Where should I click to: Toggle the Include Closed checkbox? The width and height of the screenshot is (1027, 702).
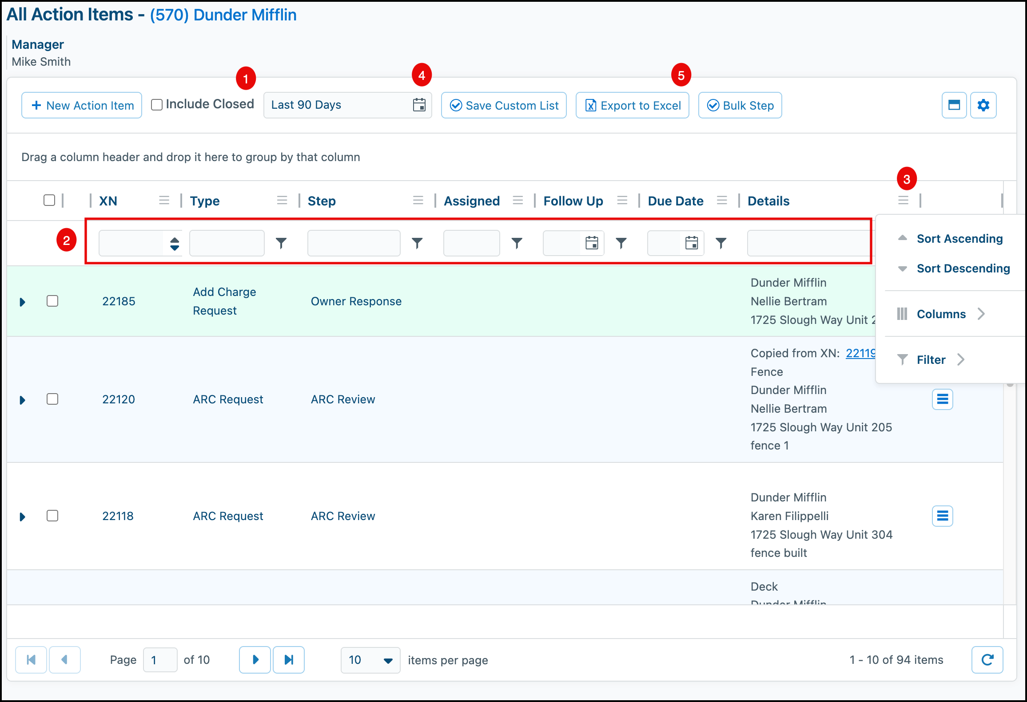157,105
